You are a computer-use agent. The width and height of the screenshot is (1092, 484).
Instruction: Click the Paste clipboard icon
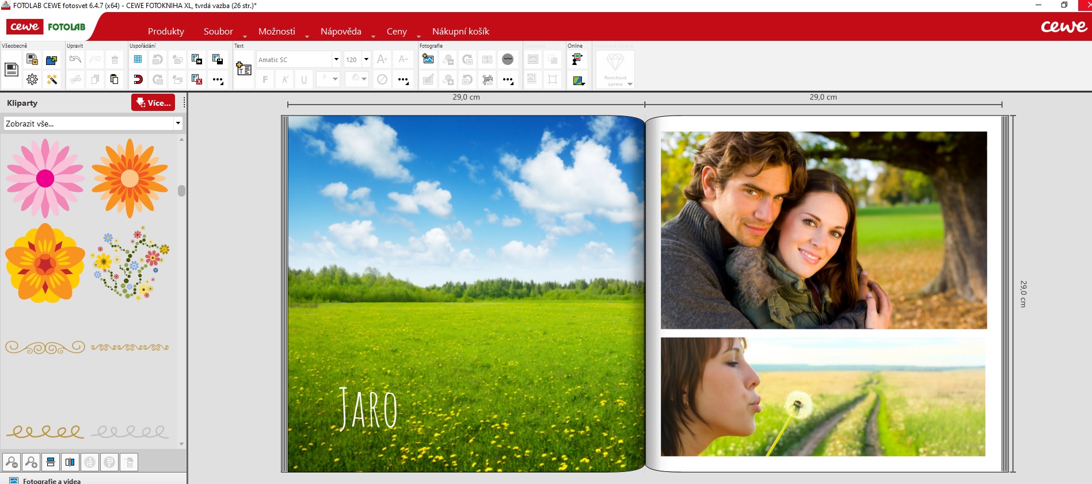(115, 79)
